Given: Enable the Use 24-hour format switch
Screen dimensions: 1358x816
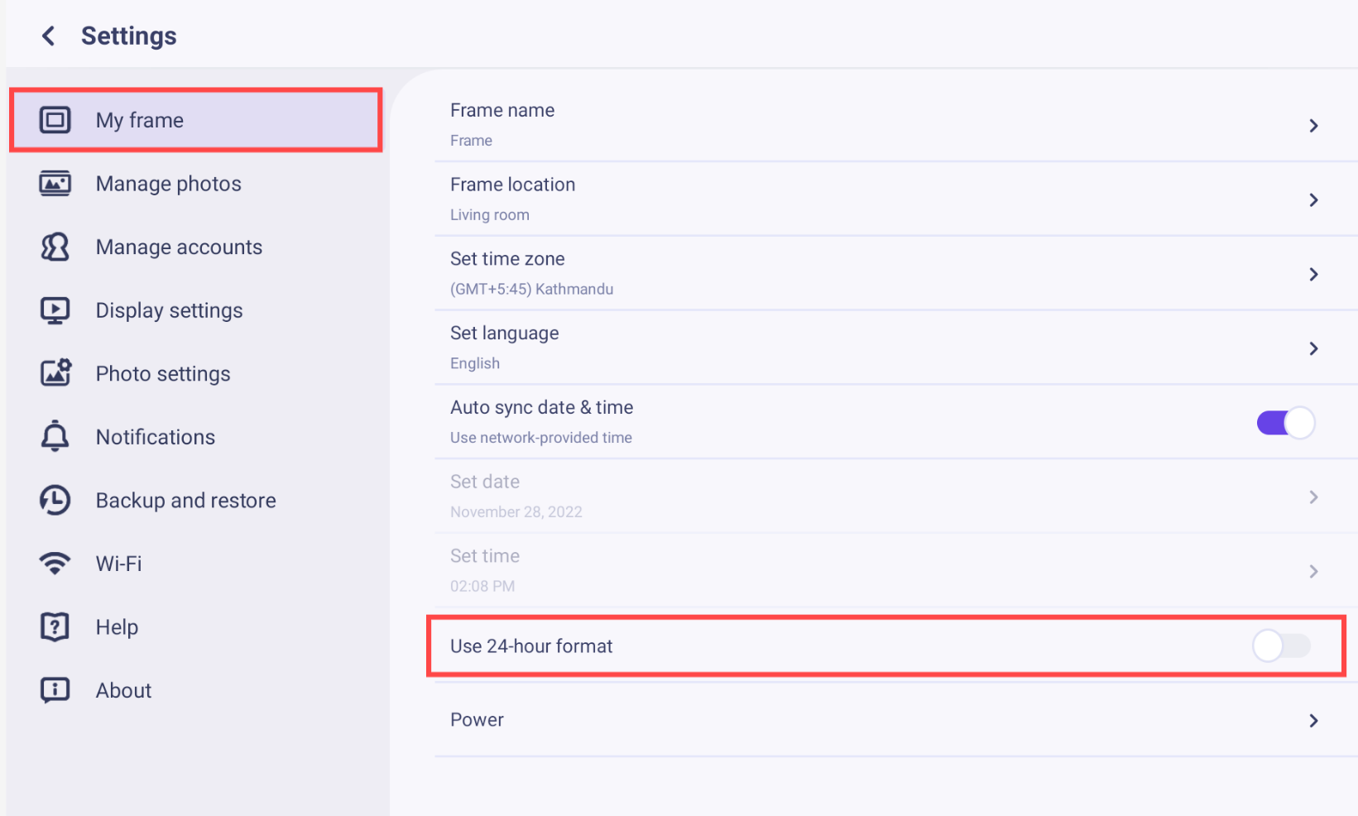Looking at the screenshot, I should pos(1282,646).
